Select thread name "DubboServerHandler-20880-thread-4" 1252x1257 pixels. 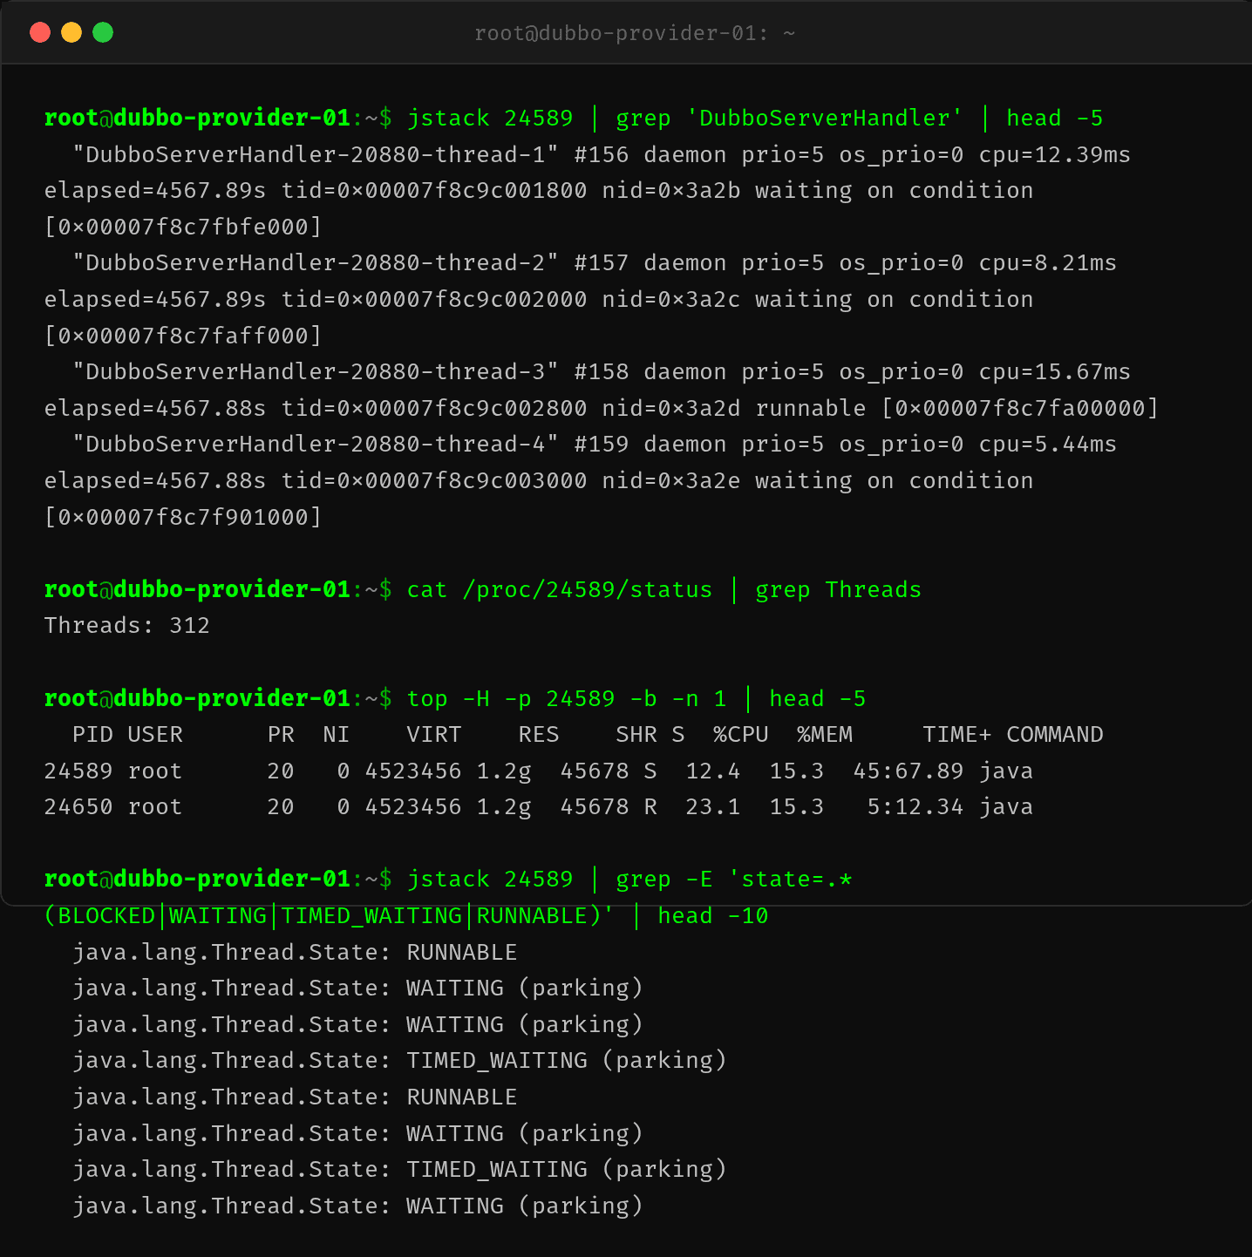316,444
